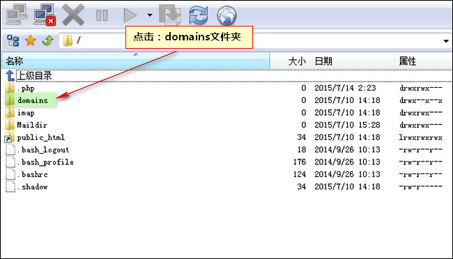Click the .bashrc file icon
Screen dimensions: 453x259
(x=10, y=174)
